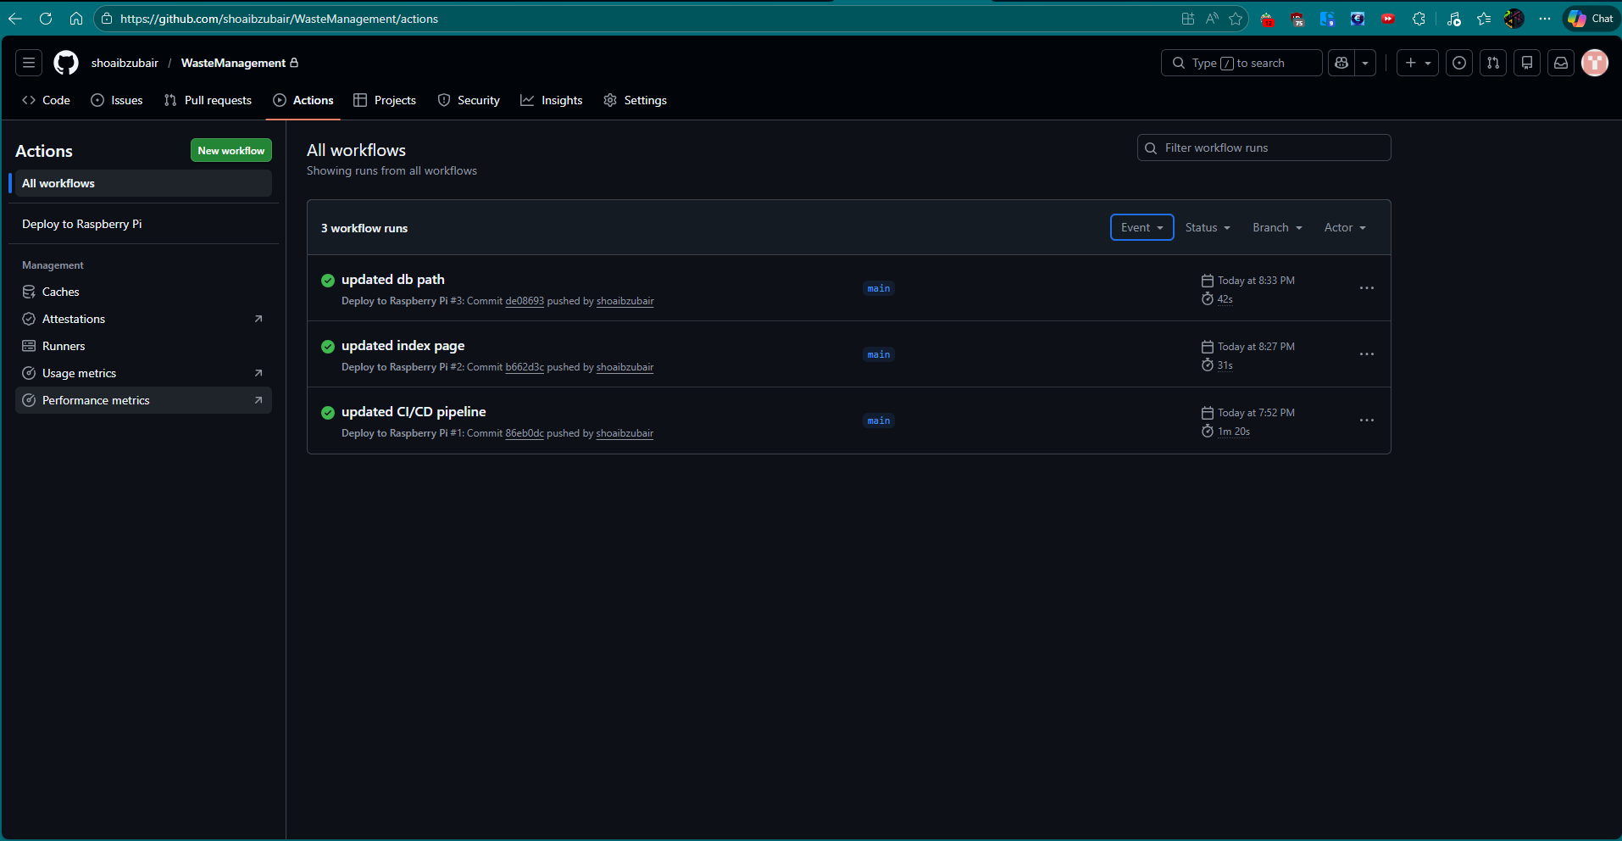The height and width of the screenshot is (841, 1622).
Task: Expand the Event filter dropdown
Action: coord(1142,227)
